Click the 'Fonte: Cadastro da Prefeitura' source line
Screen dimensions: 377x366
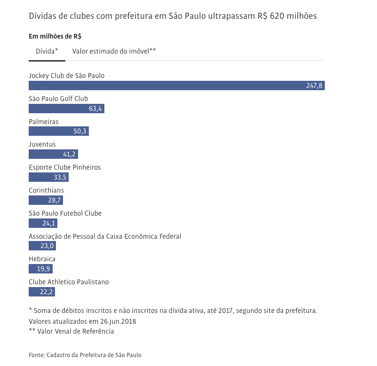point(85,355)
